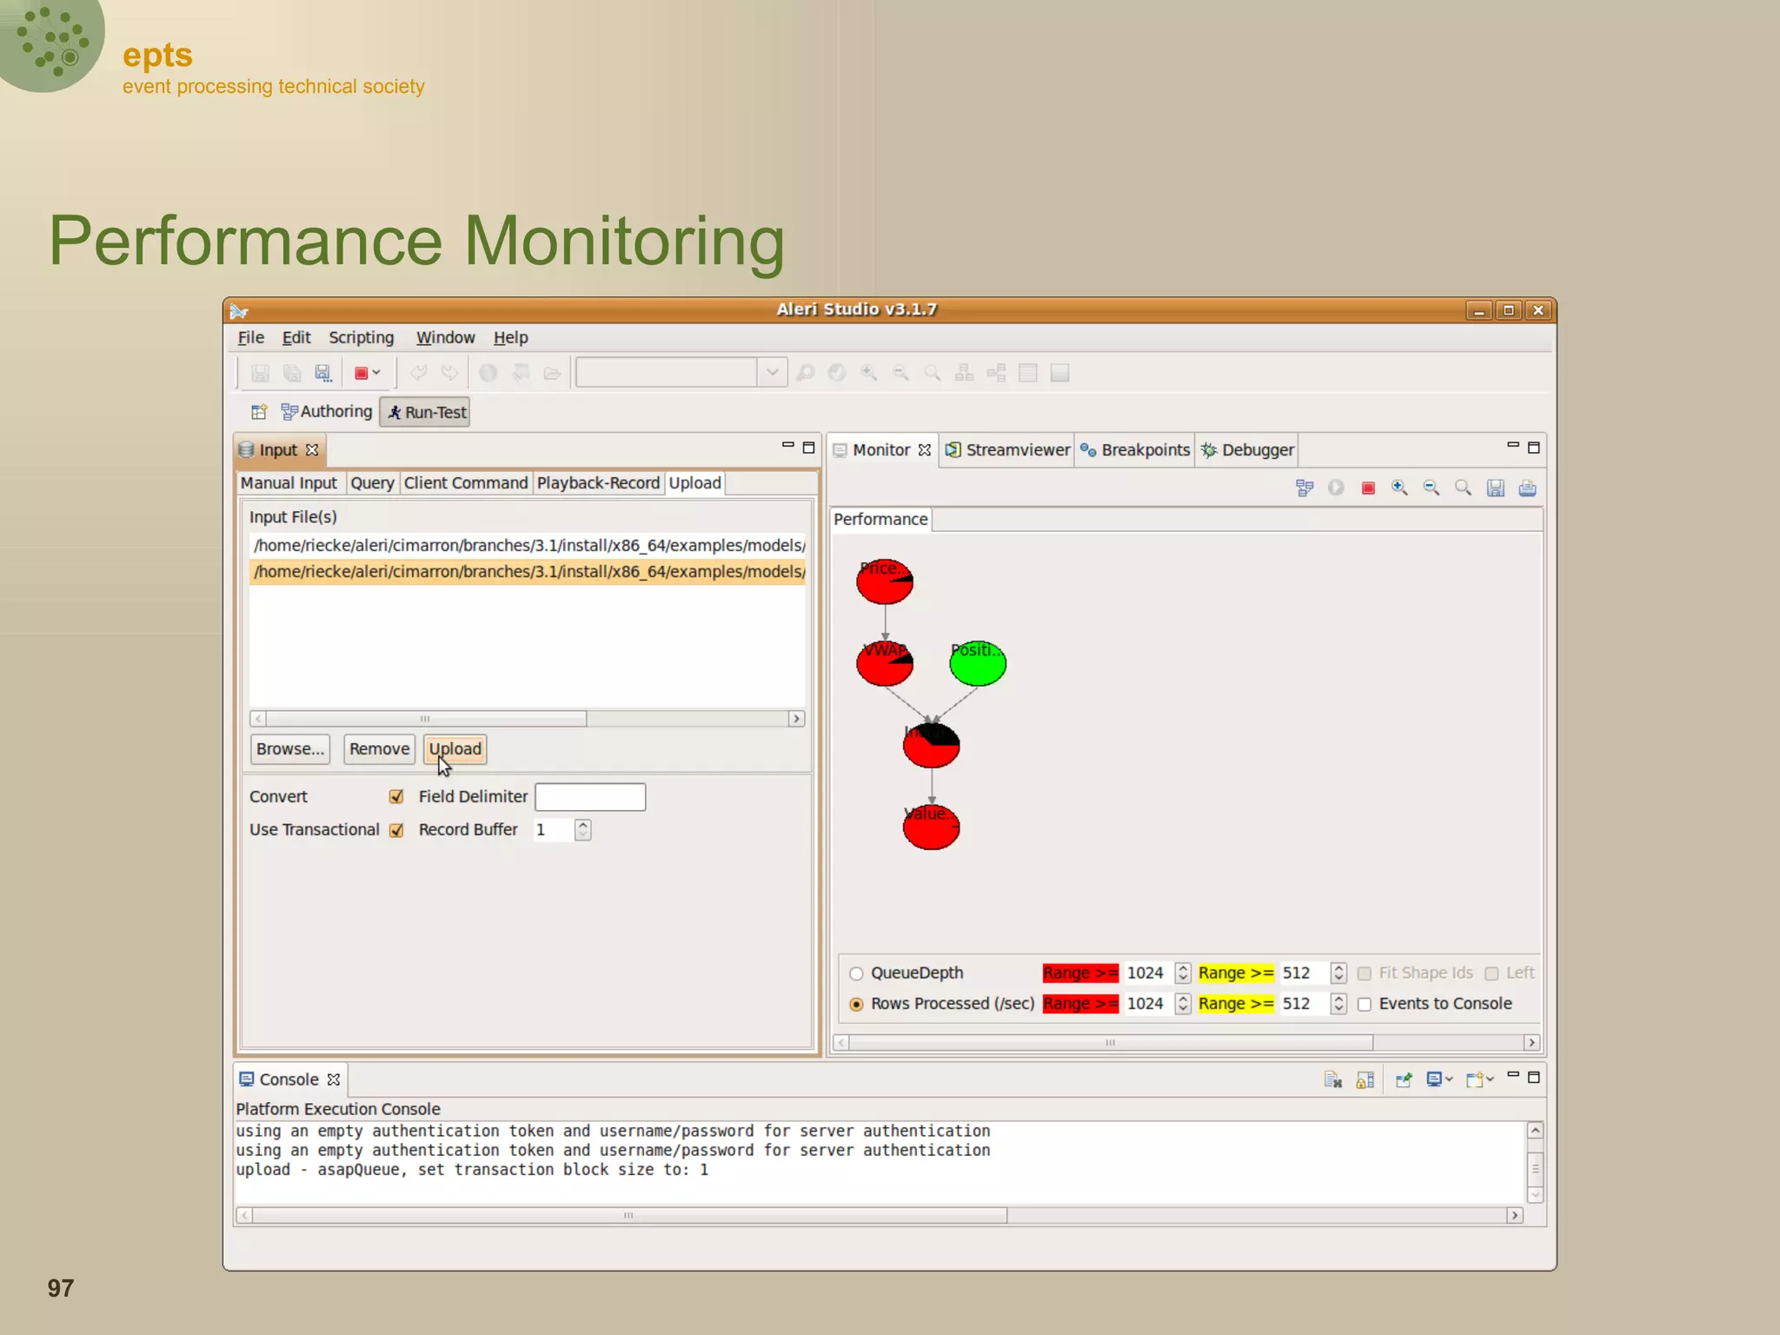Open the File menu

pyautogui.click(x=250, y=337)
